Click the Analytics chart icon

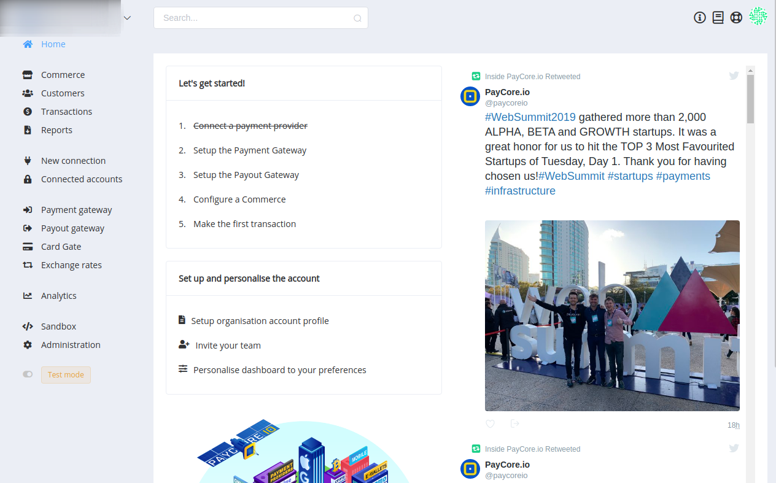coord(28,296)
